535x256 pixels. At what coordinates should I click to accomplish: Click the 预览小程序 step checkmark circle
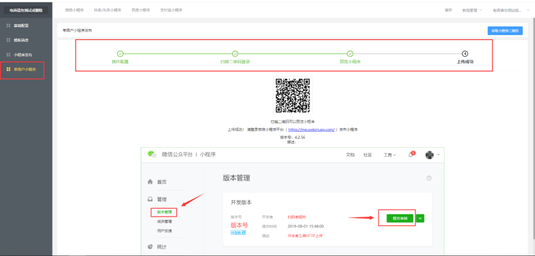350,53
